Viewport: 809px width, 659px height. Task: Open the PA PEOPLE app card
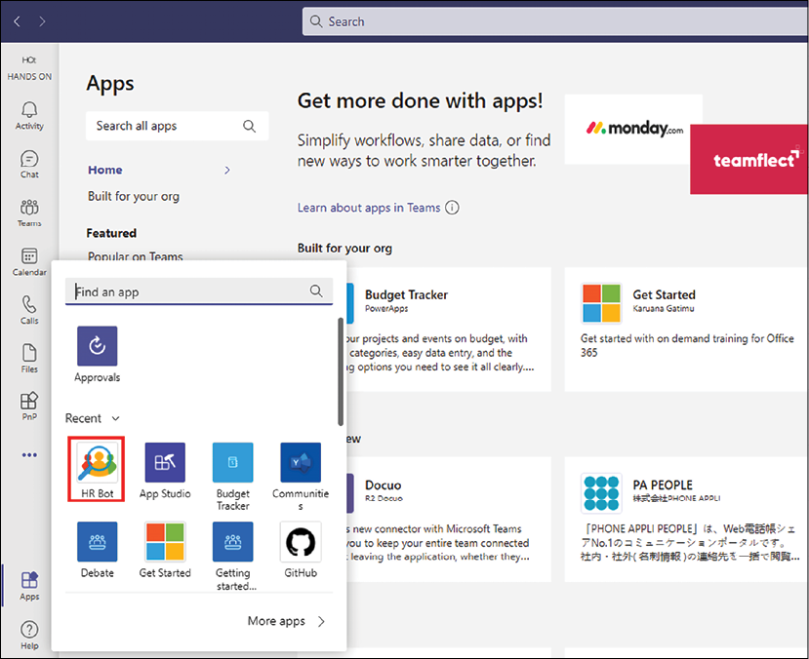(x=686, y=520)
